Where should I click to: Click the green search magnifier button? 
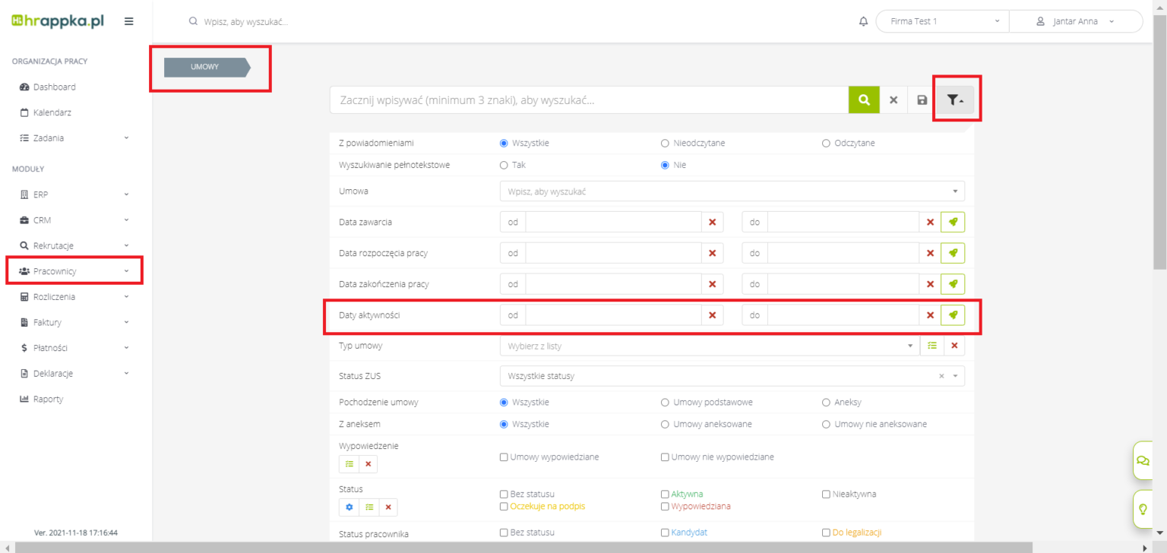863,100
